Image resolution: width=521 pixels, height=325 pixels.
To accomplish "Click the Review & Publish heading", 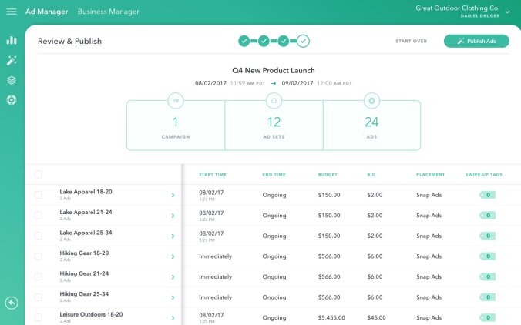I will (70, 41).
